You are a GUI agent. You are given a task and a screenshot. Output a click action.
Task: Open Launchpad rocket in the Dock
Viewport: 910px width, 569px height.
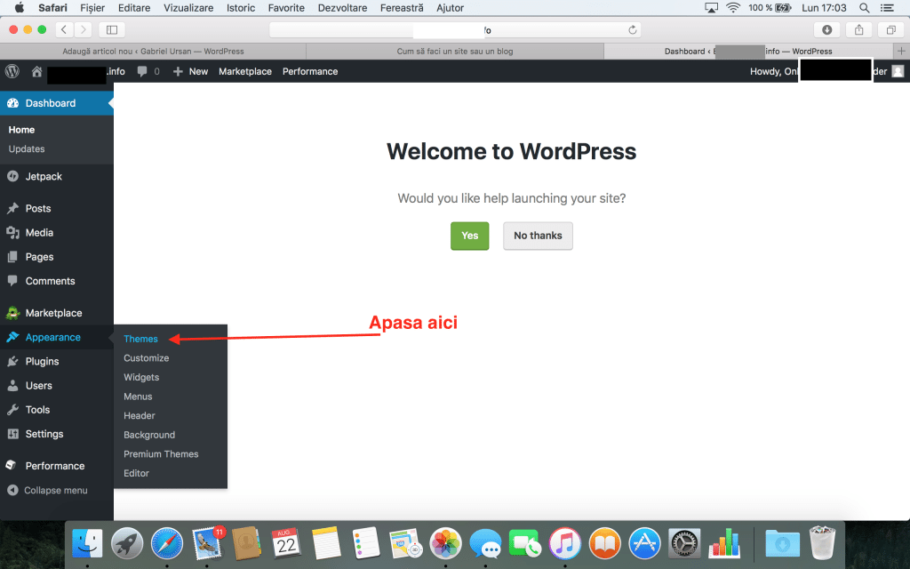coord(127,544)
